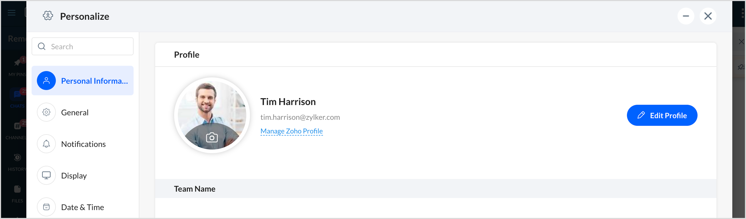
Task: Open the hamburger menu at top left
Action: (12, 13)
